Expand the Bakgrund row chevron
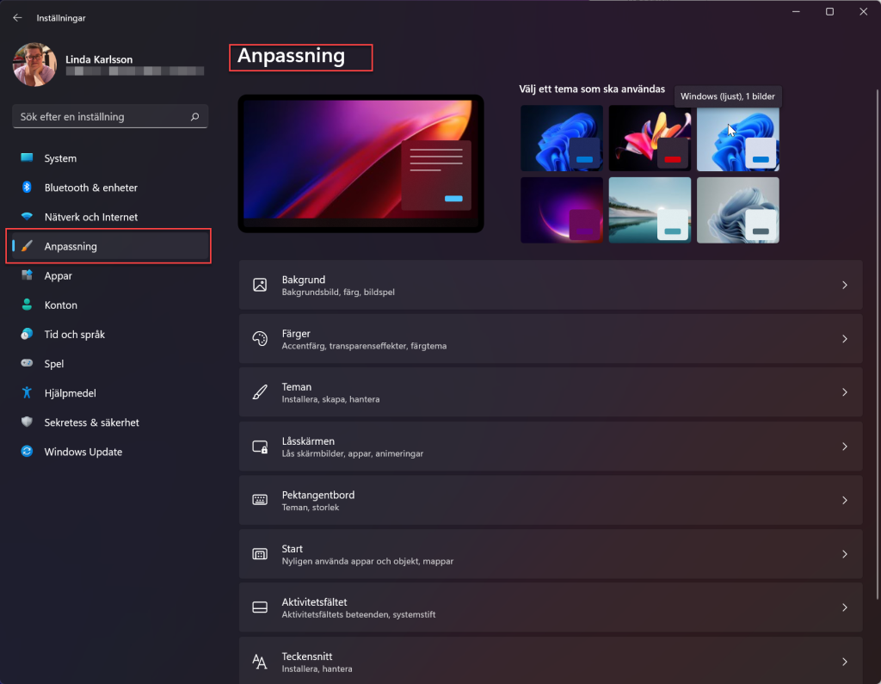This screenshot has width=881, height=684. pos(845,285)
